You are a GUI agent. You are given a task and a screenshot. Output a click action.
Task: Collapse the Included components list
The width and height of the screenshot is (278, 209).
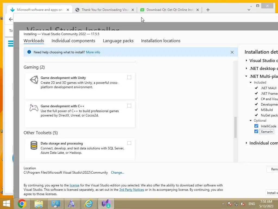pyautogui.click(x=251, y=82)
